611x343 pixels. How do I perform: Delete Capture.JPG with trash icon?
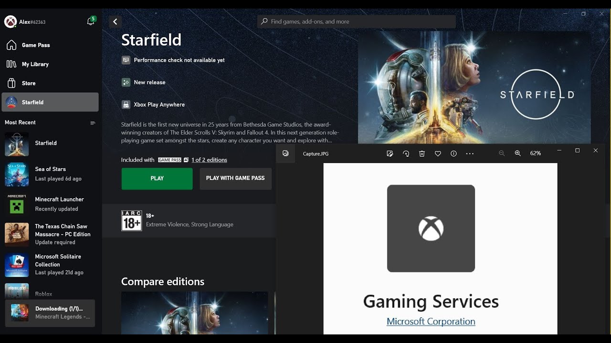[x=422, y=153]
